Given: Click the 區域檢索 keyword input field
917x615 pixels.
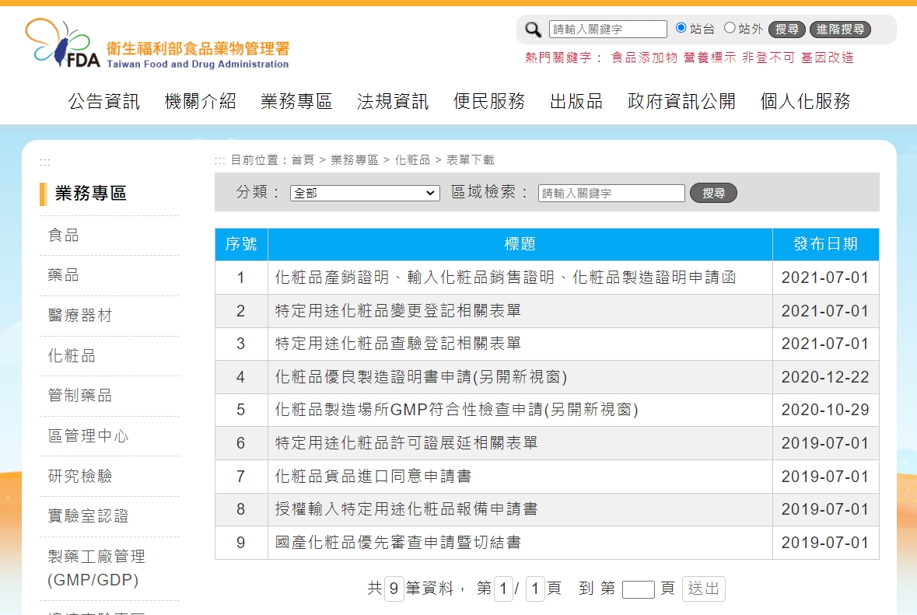Looking at the screenshot, I should 611,193.
